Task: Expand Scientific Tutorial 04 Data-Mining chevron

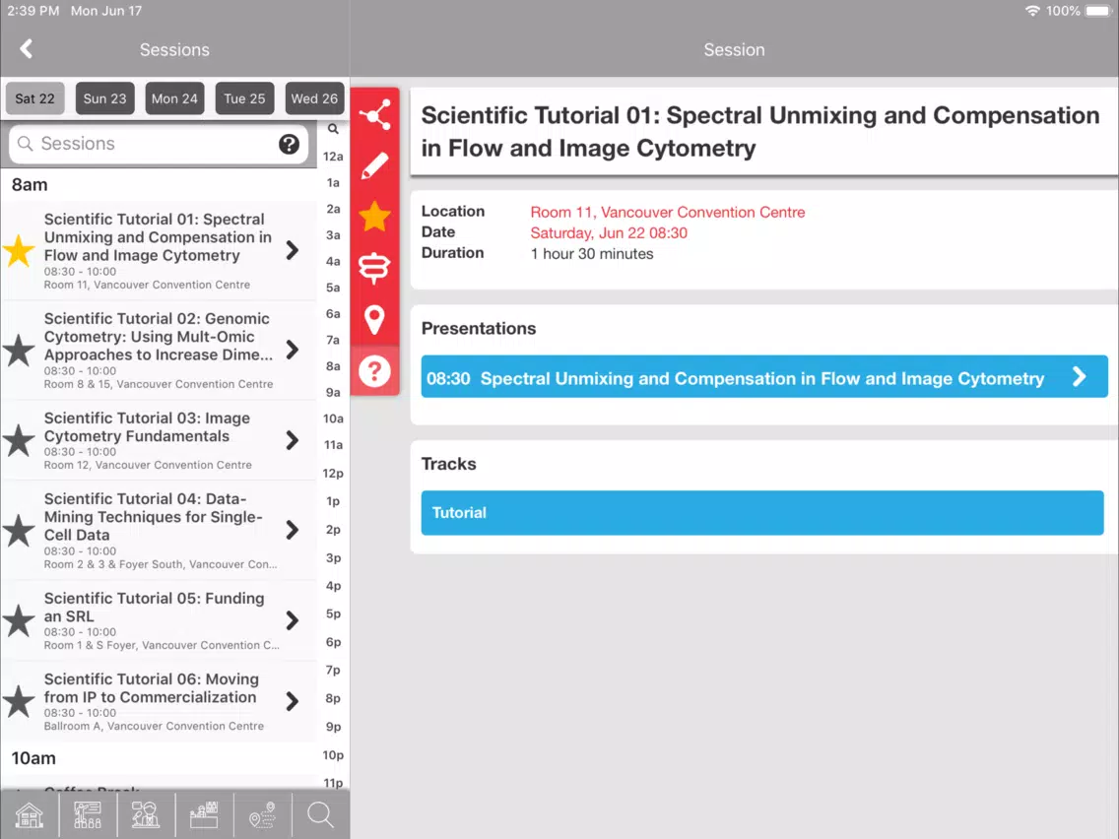Action: tap(292, 530)
